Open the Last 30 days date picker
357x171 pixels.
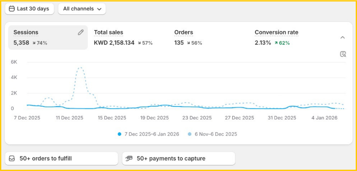(30, 9)
